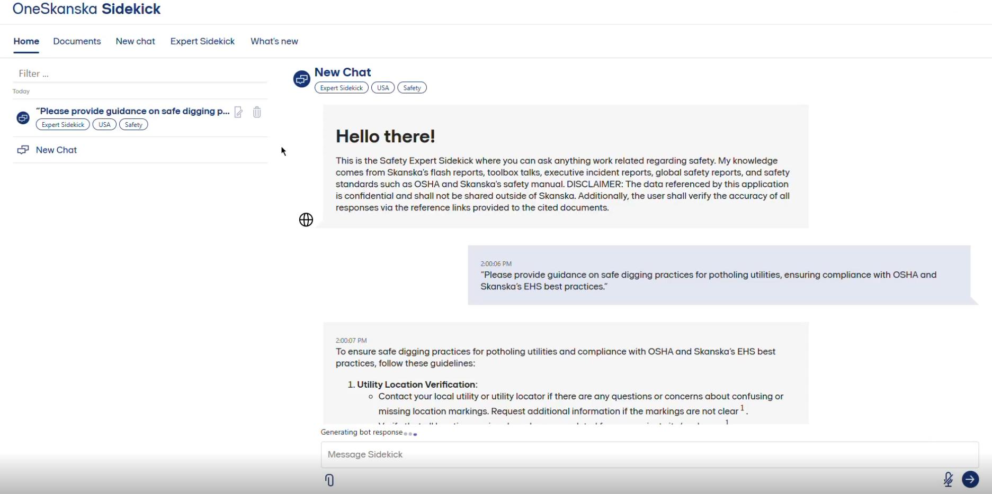Image resolution: width=992 pixels, height=494 pixels.
Task: Select the USA tag in sidebar chat
Action: 104,125
